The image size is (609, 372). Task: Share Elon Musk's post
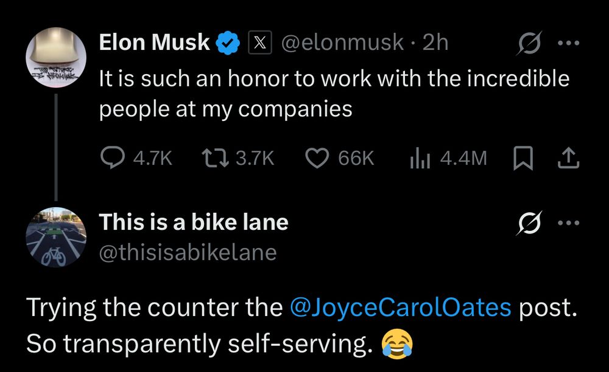click(568, 159)
